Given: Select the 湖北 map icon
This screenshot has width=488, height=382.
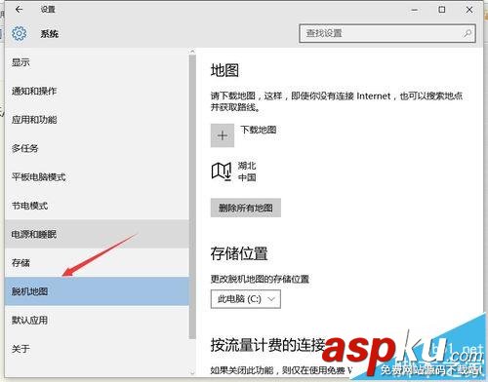Looking at the screenshot, I should tap(222, 172).
